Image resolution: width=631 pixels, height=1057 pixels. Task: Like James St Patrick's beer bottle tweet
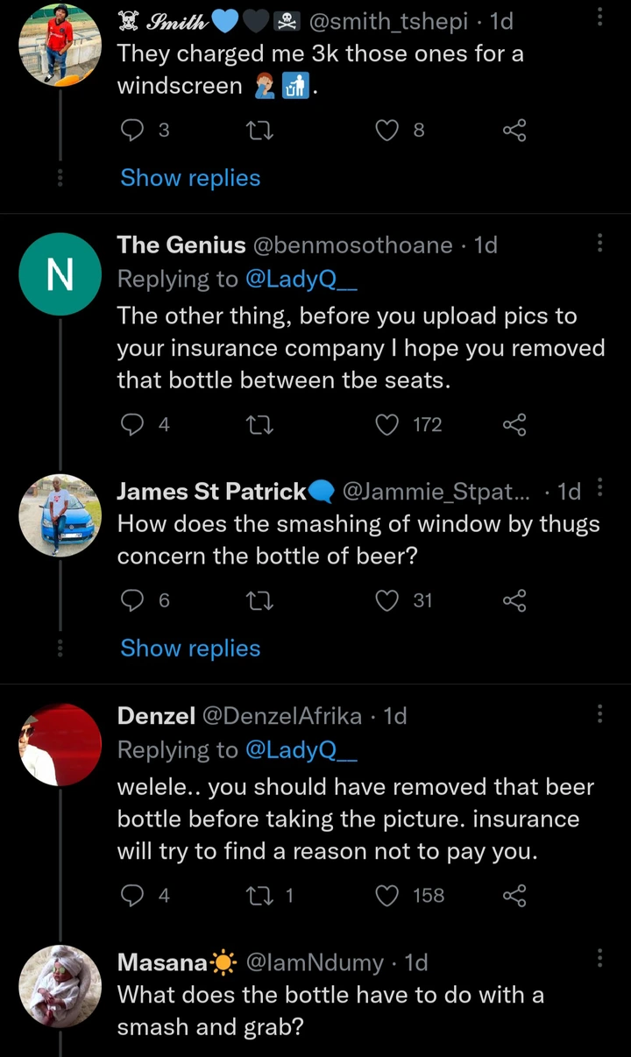(x=387, y=600)
